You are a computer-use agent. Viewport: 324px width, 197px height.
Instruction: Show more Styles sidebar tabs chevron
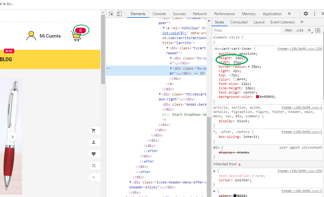coord(302,22)
